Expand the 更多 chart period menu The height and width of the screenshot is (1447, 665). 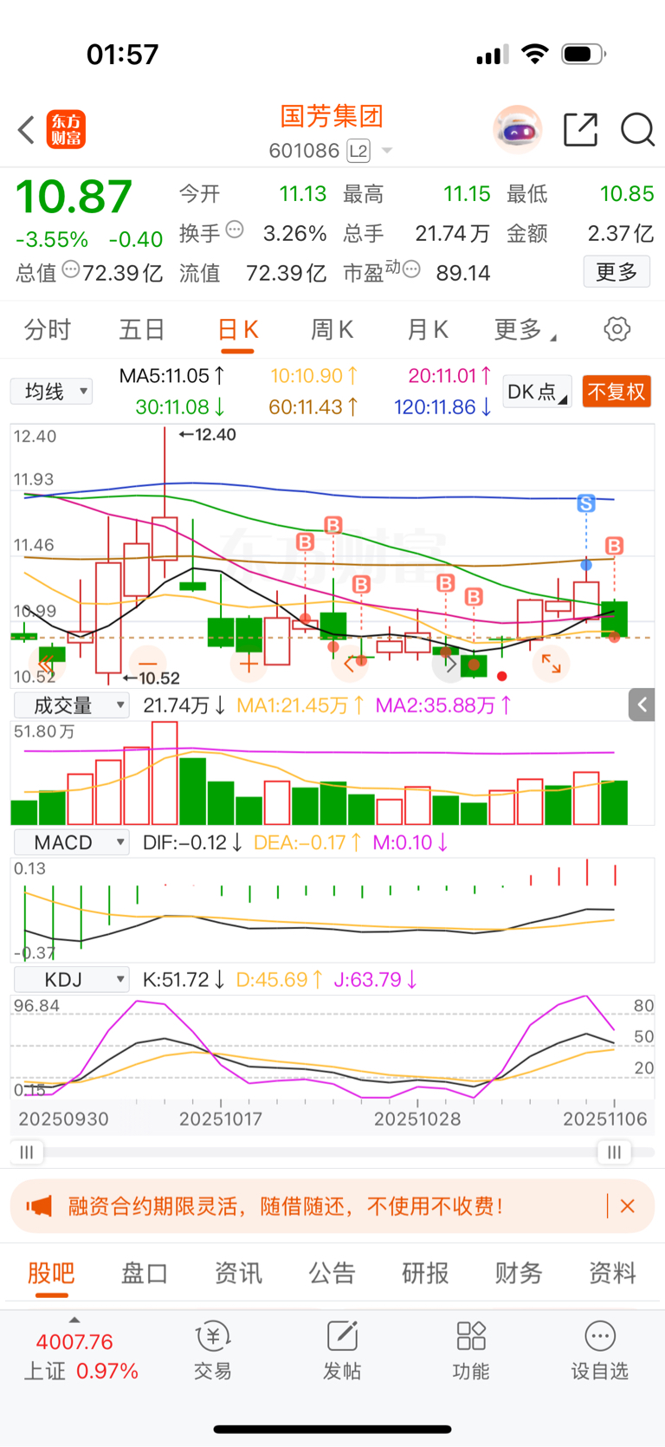pos(525,330)
